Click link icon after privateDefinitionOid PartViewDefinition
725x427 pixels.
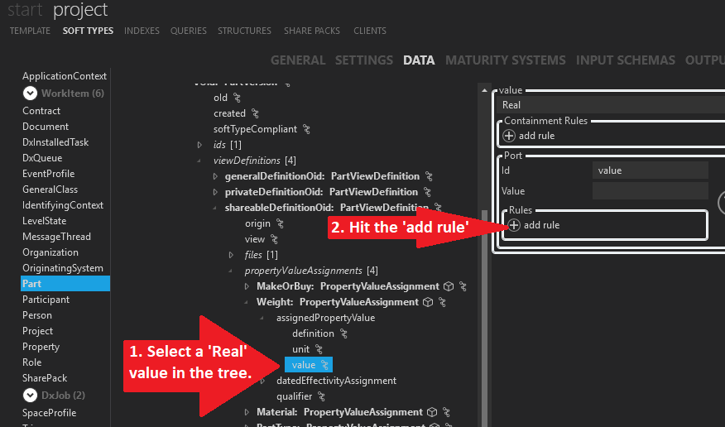427,192
